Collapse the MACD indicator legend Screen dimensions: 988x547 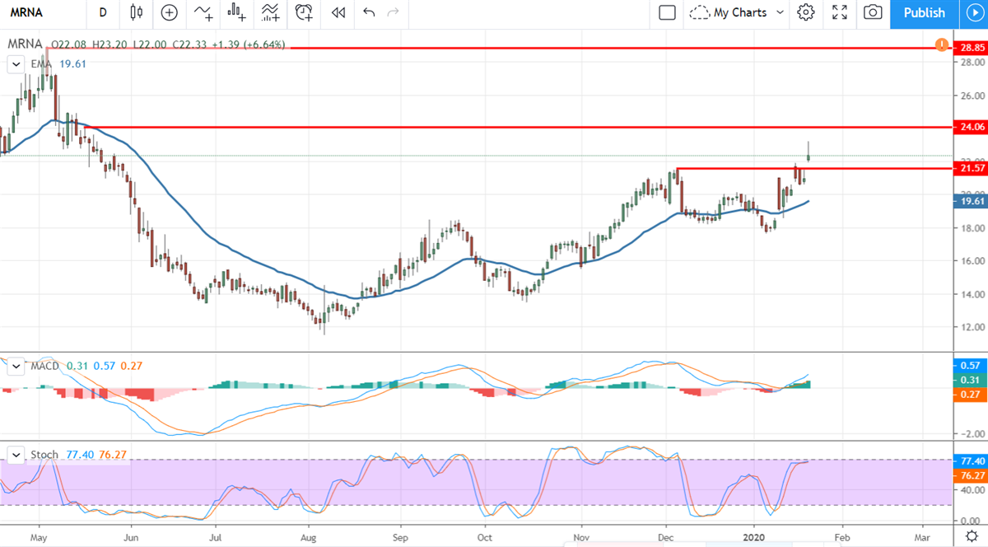pos(15,366)
